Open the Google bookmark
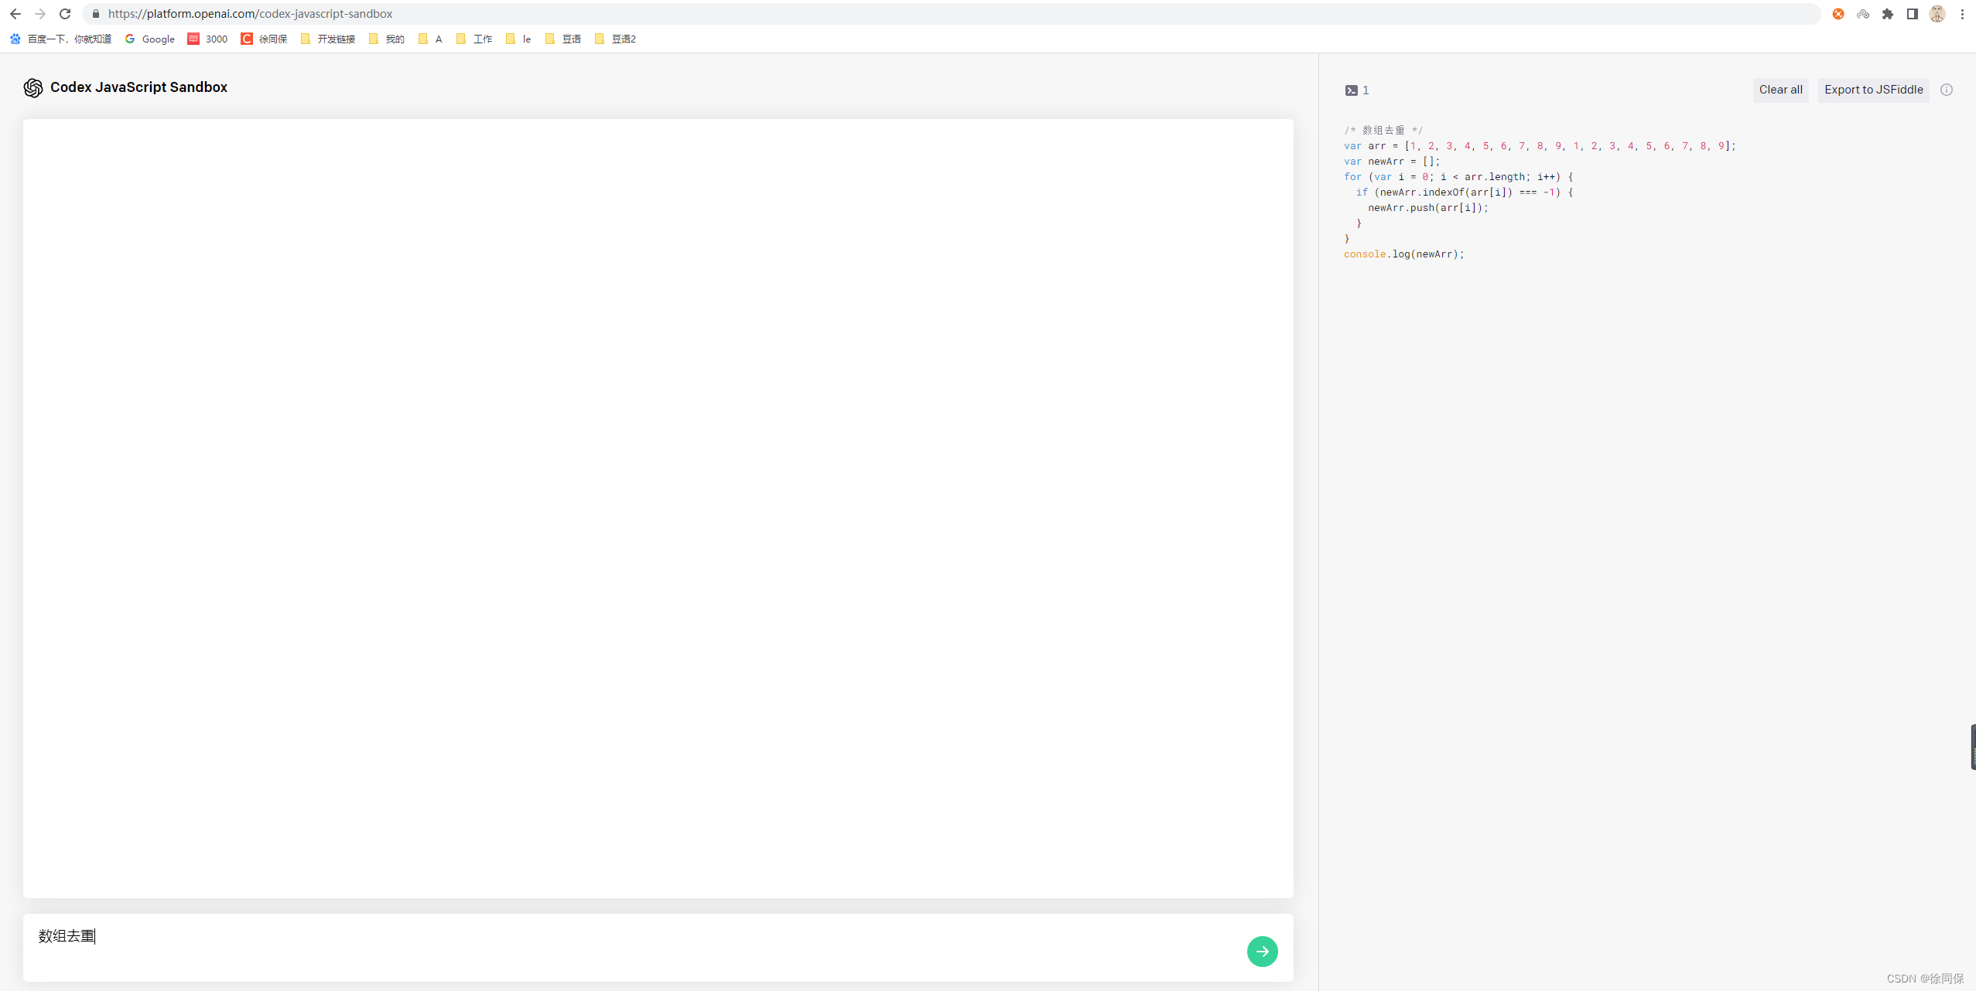This screenshot has width=1976, height=991. click(x=150, y=39)
